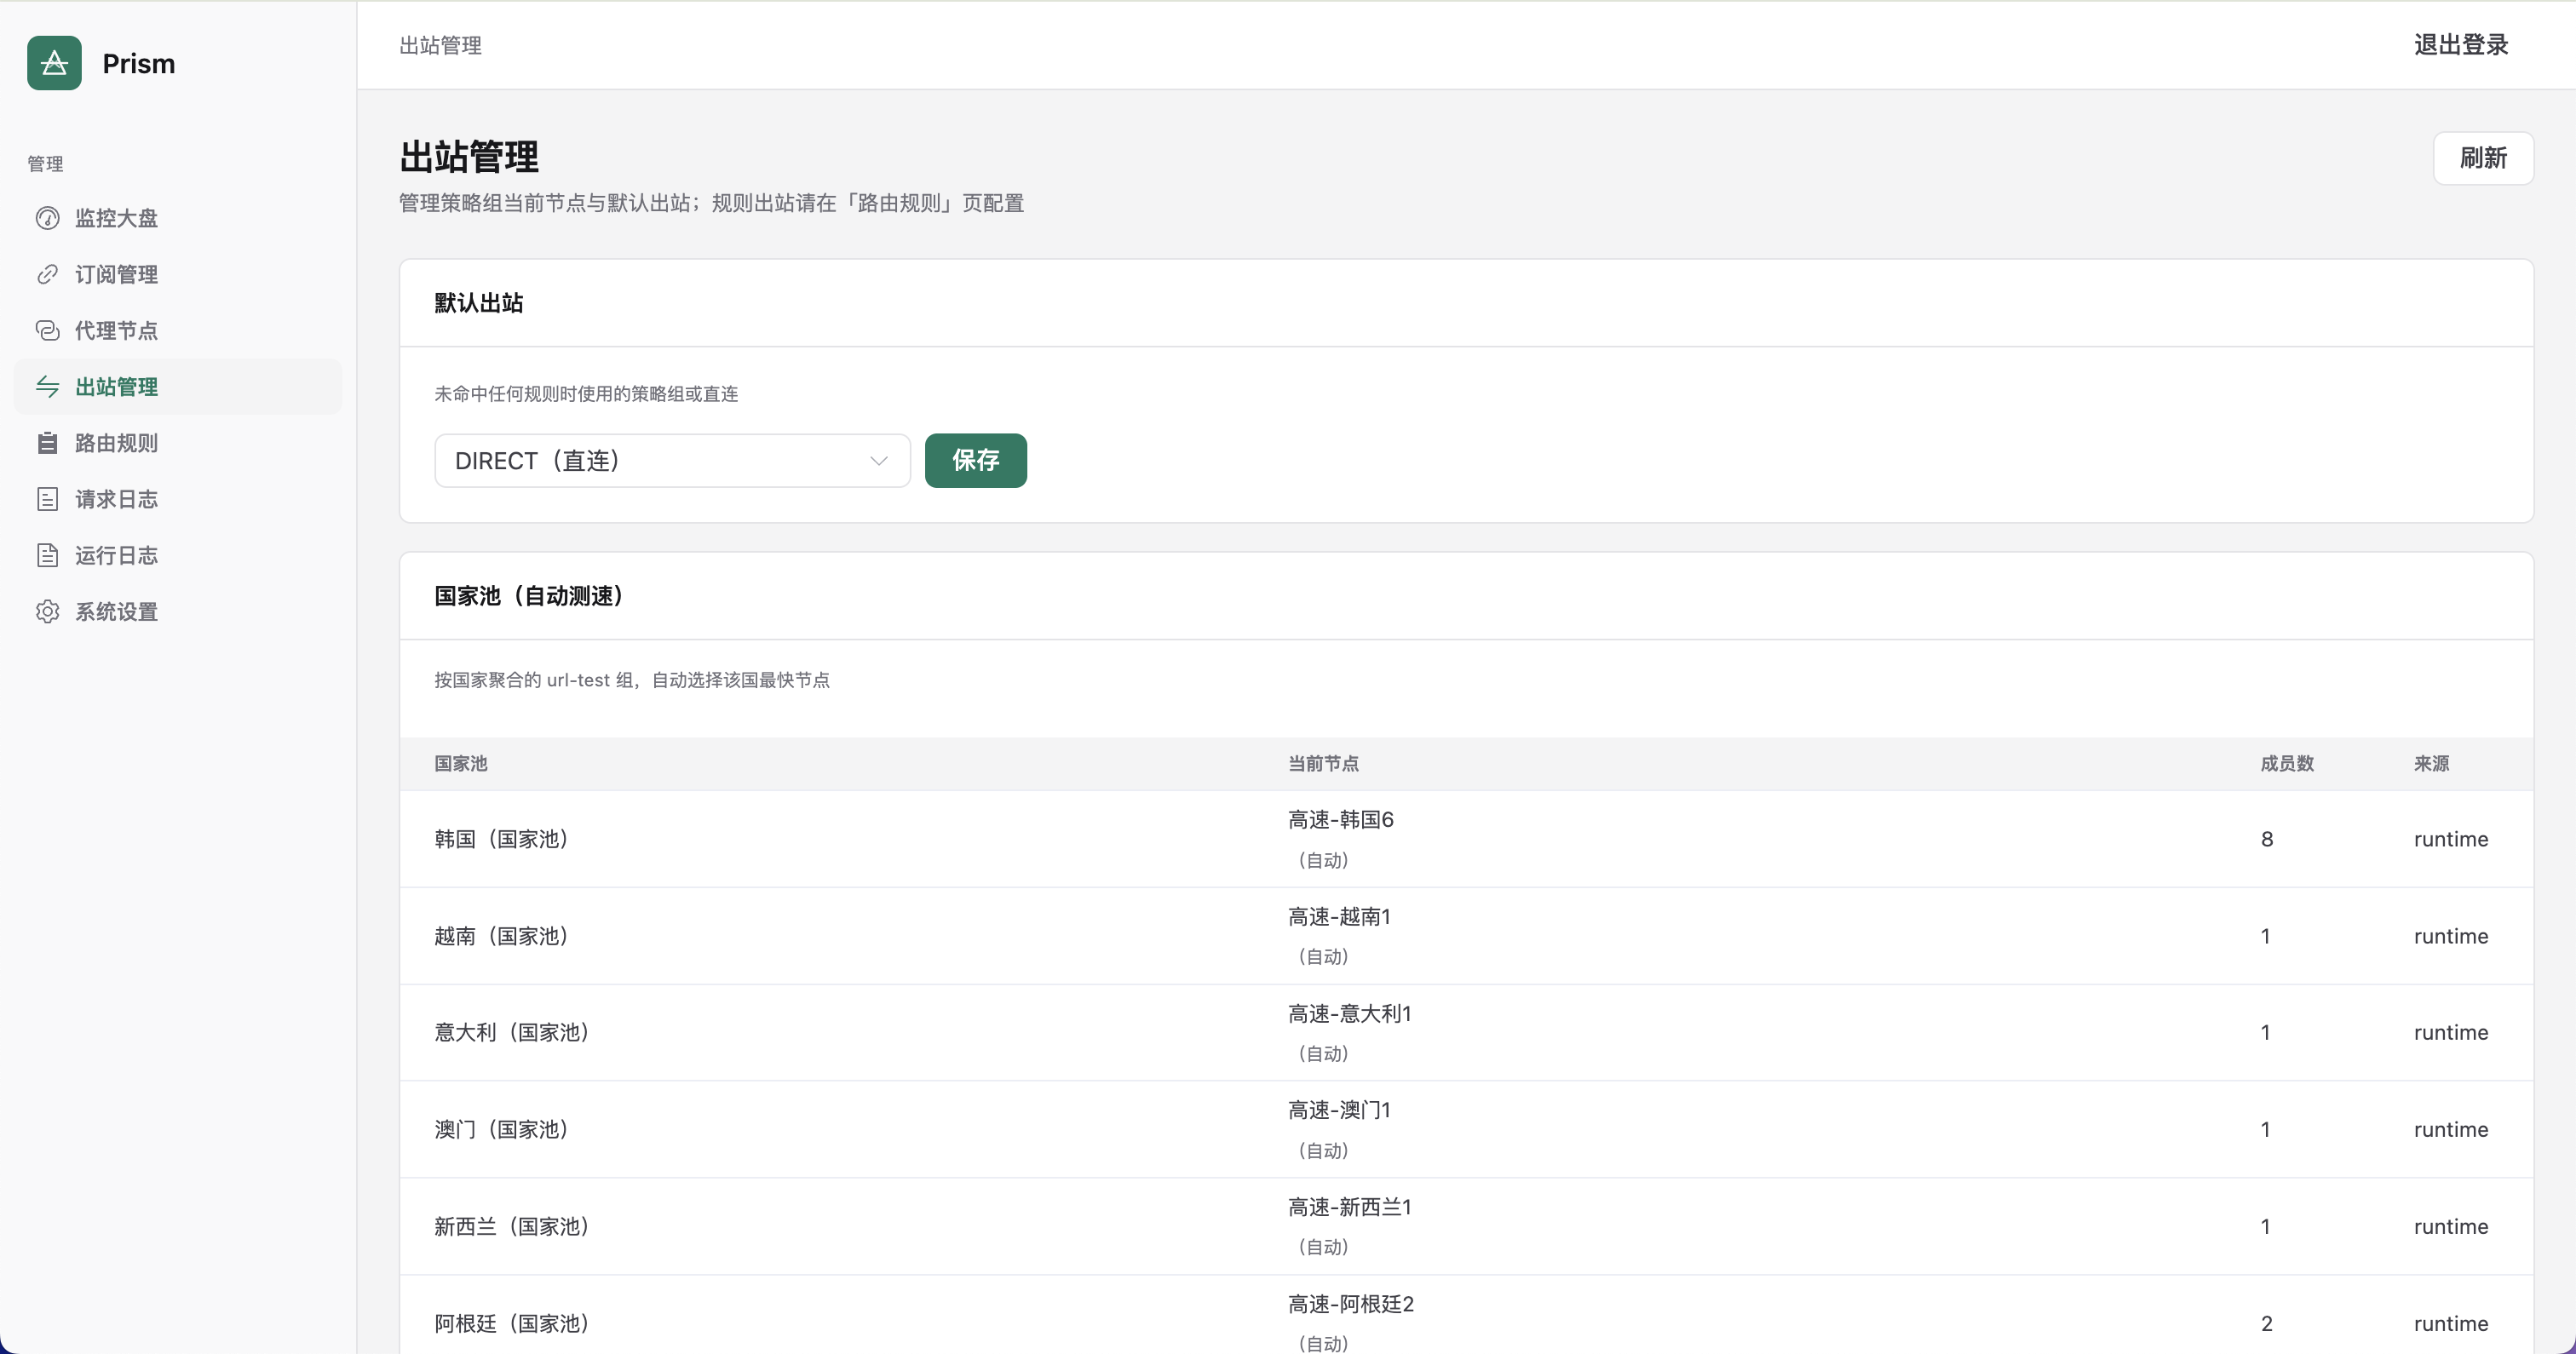This screenshot has height=1354, width=2576.
Task: Open 系统设置 page
Action: [178, 611]
